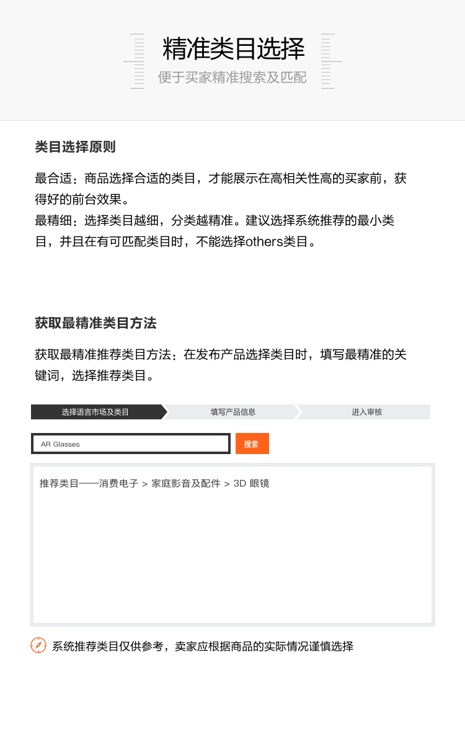Click the 精准类目选择 main title
The height and width of the screenshot is (732, 465).
pos(233,48)
